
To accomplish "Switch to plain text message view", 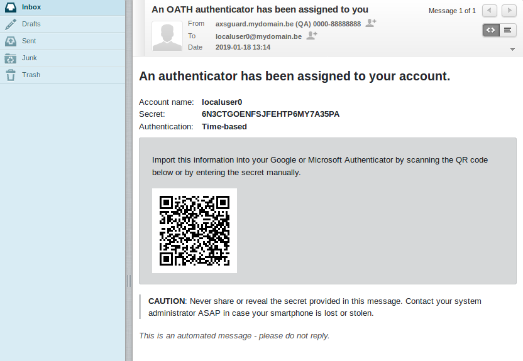I will pos(508,30).
